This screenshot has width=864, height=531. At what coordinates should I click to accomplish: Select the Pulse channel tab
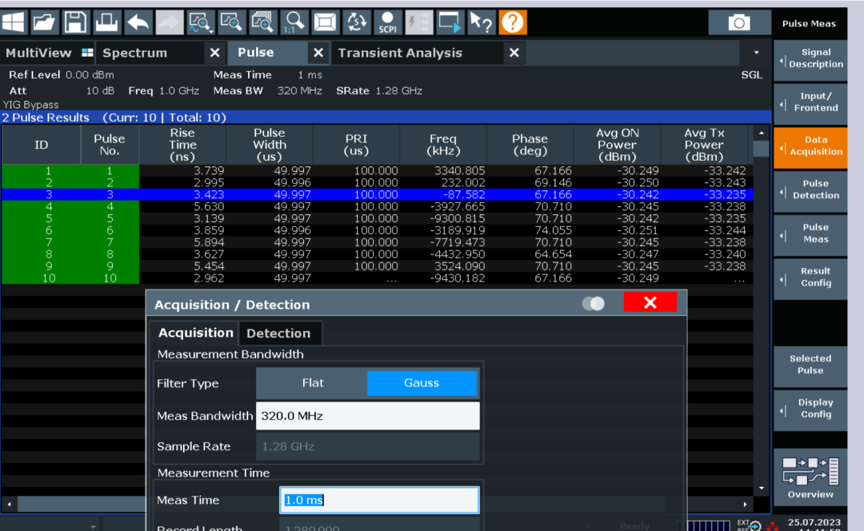coord(256,52)
